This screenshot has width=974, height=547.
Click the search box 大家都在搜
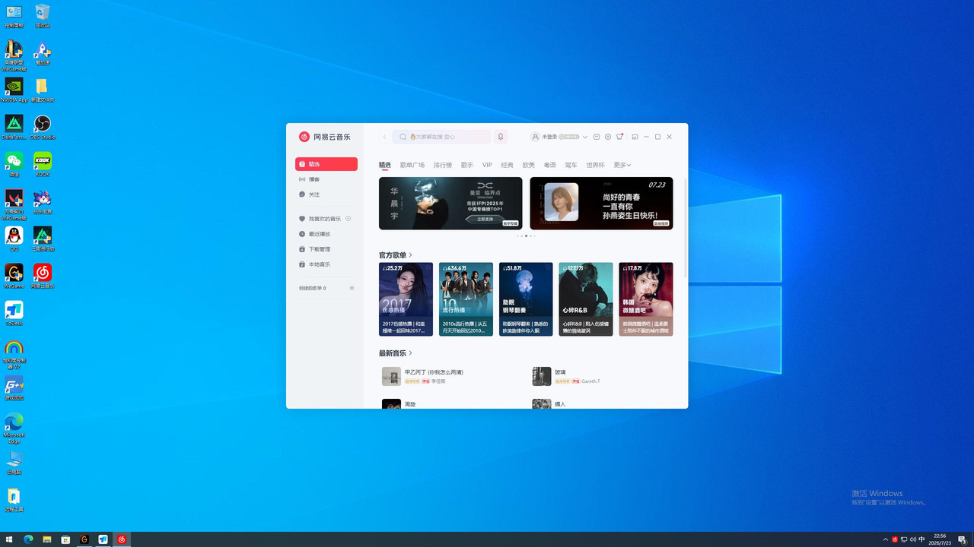tap(441, 137)
